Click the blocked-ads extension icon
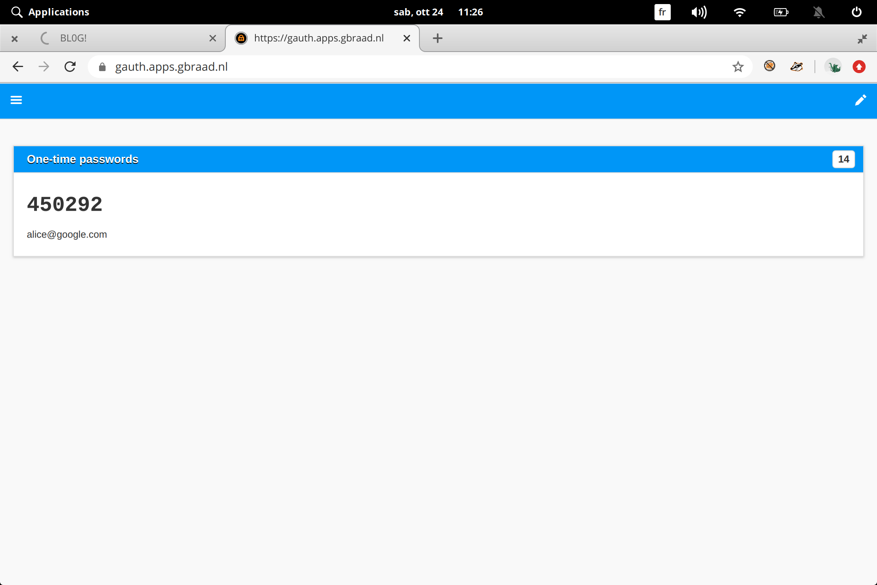 (770, 66)
